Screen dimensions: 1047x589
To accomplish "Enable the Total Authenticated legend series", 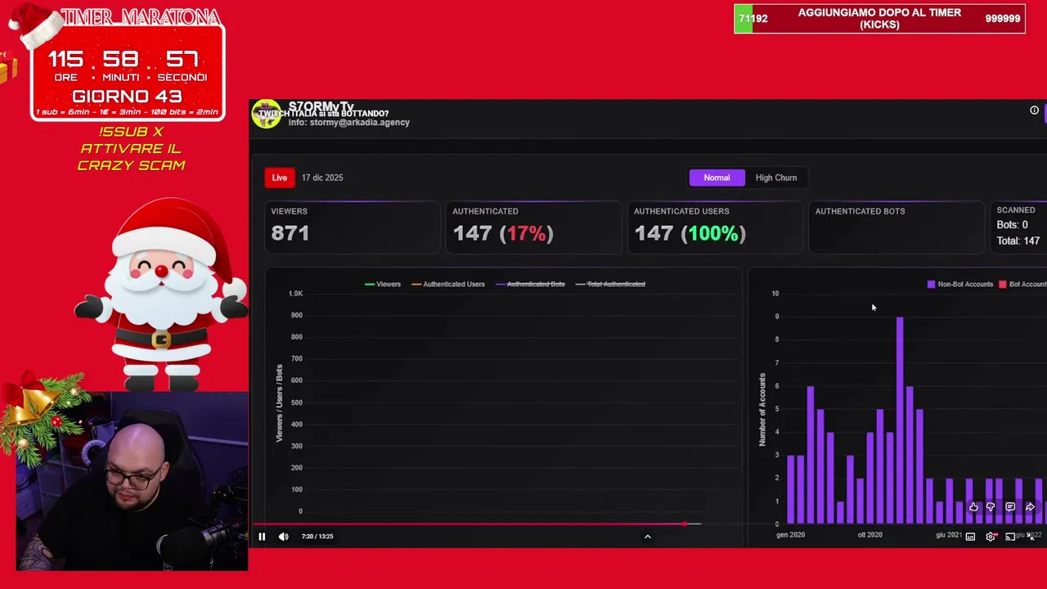I will coord(610,284).
